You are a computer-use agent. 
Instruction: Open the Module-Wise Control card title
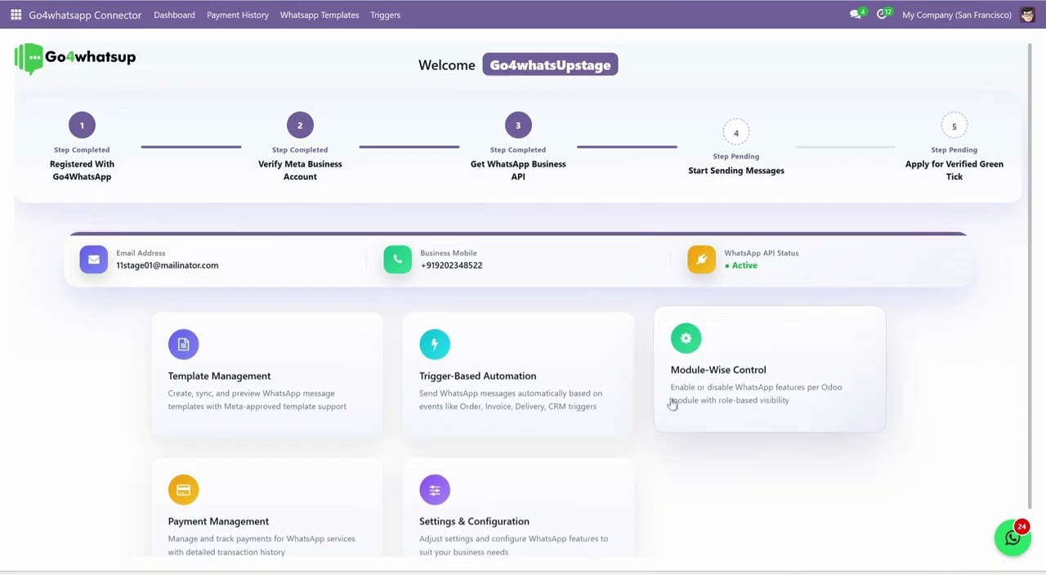(x=718, y=370)
